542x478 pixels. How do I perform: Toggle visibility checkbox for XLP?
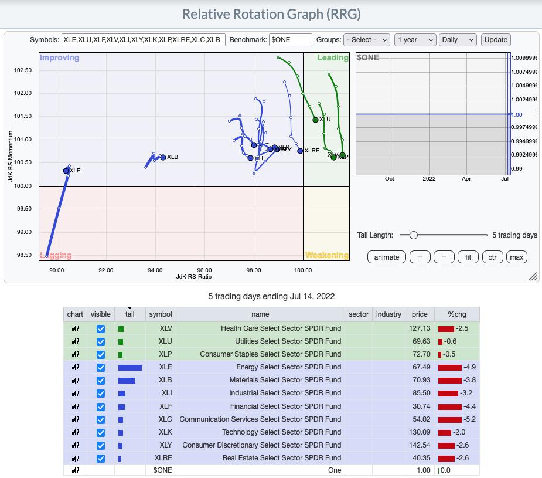tap(101, 355)
